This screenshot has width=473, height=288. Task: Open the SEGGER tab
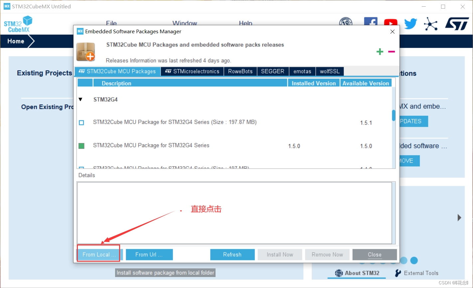pyautogui.click(x=272, y=71)
